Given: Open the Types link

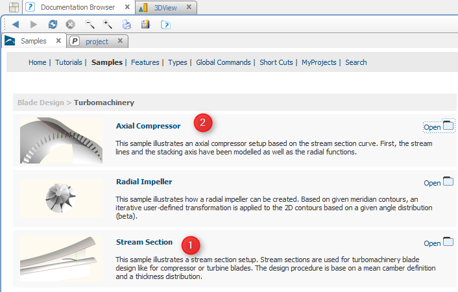Looking at the screenshot, I should [178, 62].
